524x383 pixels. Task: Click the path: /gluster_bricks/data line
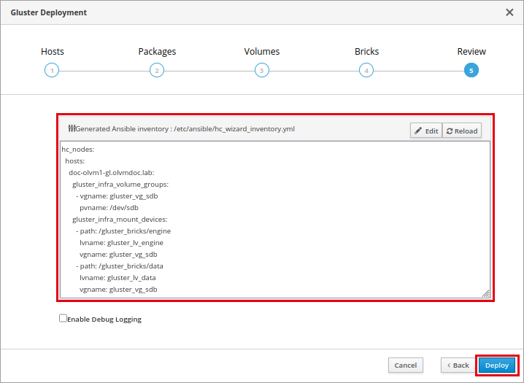click(120, 266)
